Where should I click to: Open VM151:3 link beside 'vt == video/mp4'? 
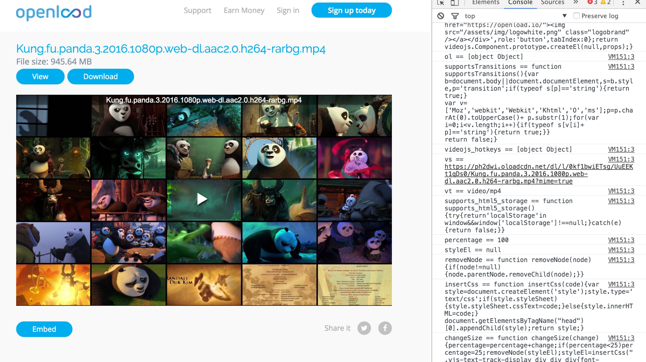pos(621,191)
